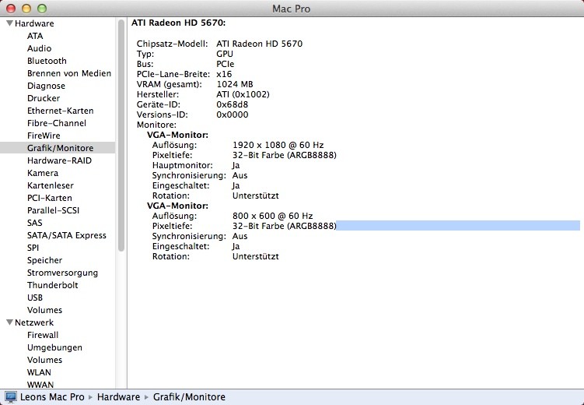Open Speicher hardware category
Image resolution: width=584 pixels, height=405 pixels.
[x=44, y=260]
